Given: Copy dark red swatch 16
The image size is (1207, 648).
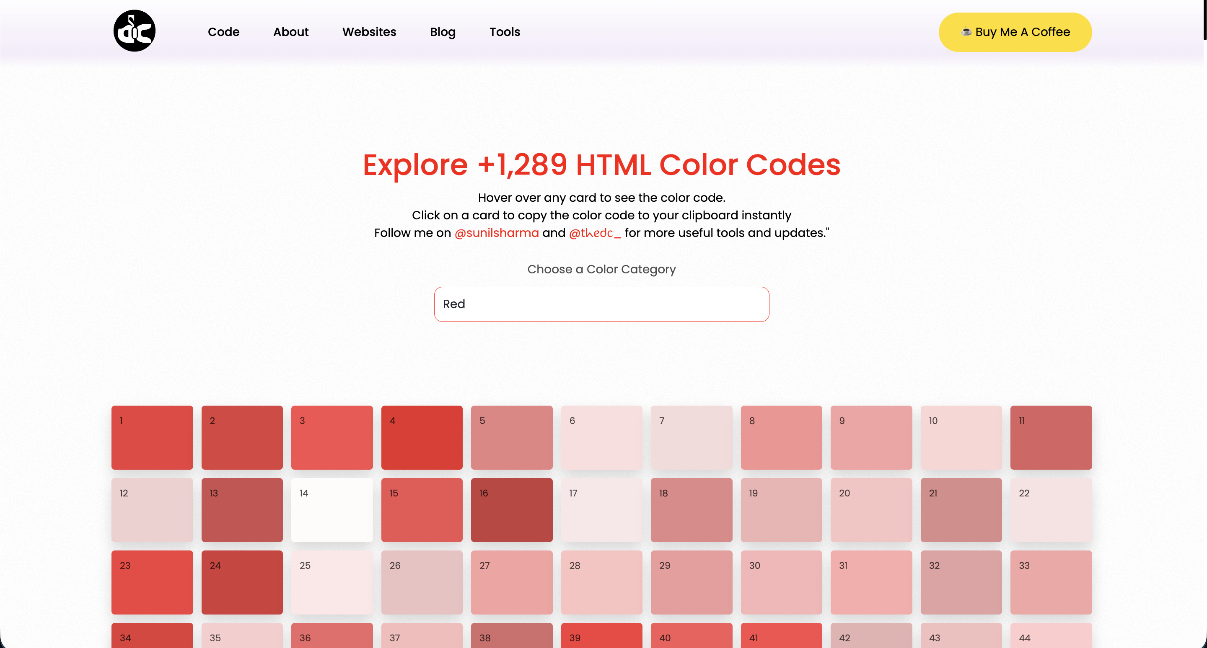Looking at the screenshot, I should click(512, 510).
